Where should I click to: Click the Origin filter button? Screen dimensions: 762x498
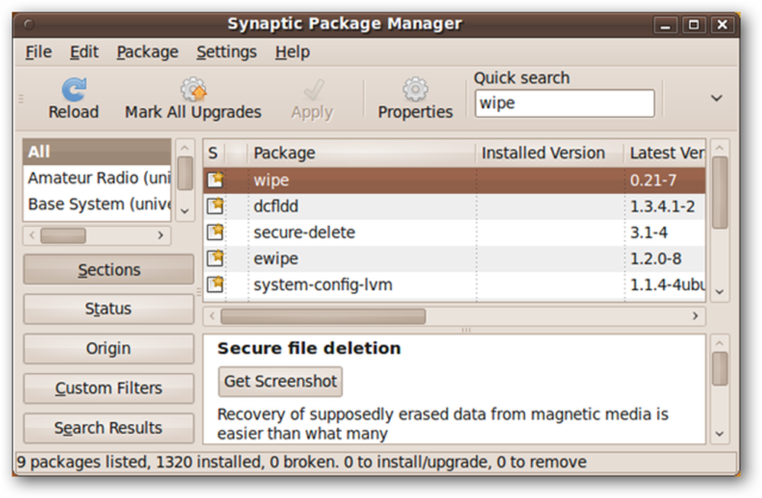(108, 349)
